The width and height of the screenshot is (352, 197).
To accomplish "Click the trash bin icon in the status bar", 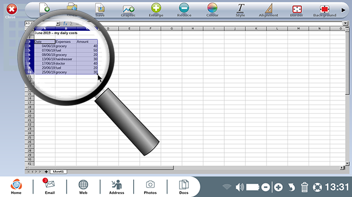I will [x=304, y=187].
